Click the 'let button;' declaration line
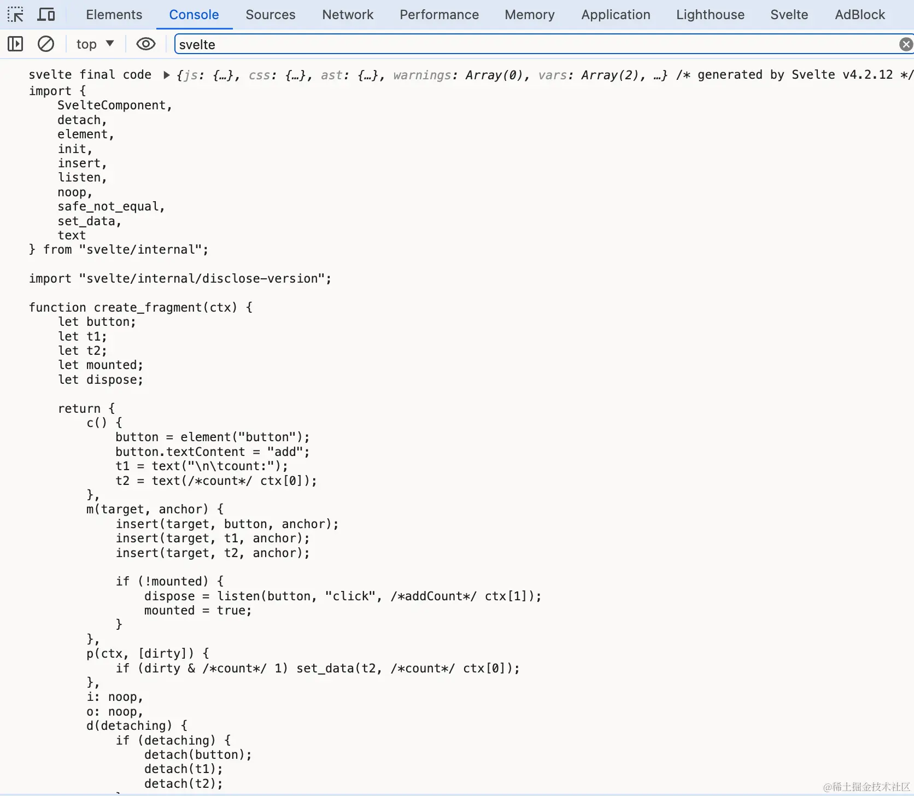Viewport: 914px width, 796px height. pyautogui.click(x=97, y=321)
